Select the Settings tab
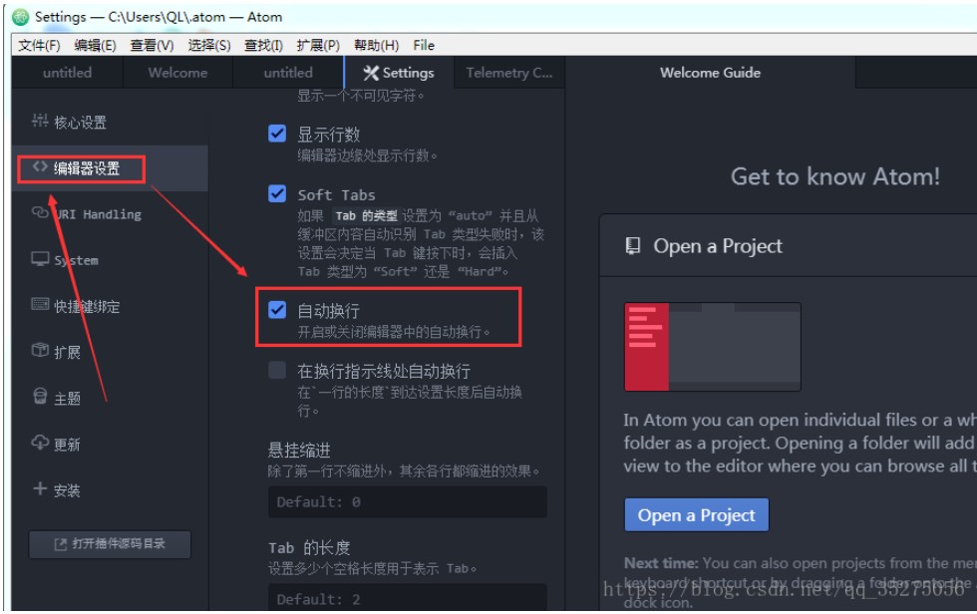977x614 pixels. [x=399, y=72]
